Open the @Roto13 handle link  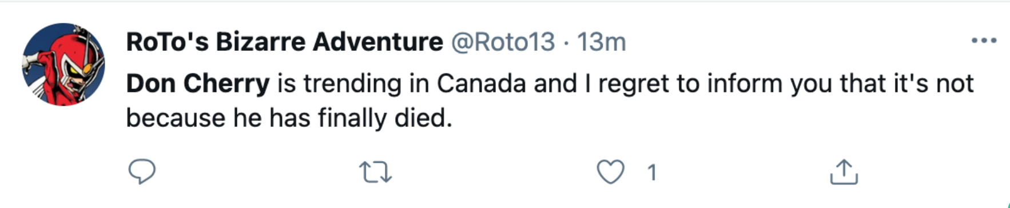(x=503, y=42)
